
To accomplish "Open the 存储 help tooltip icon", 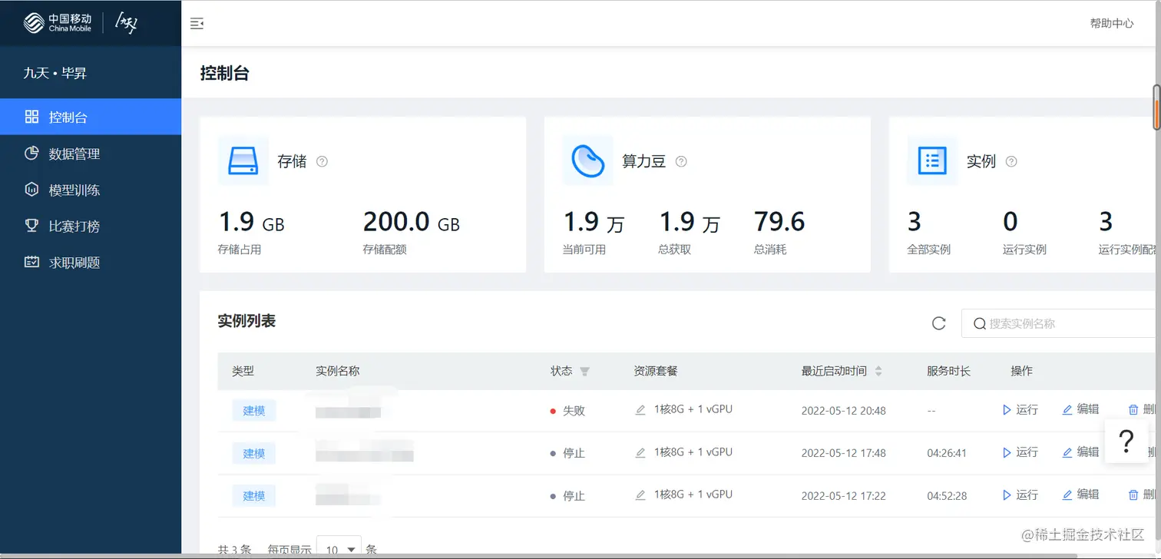I will point(322,161).
